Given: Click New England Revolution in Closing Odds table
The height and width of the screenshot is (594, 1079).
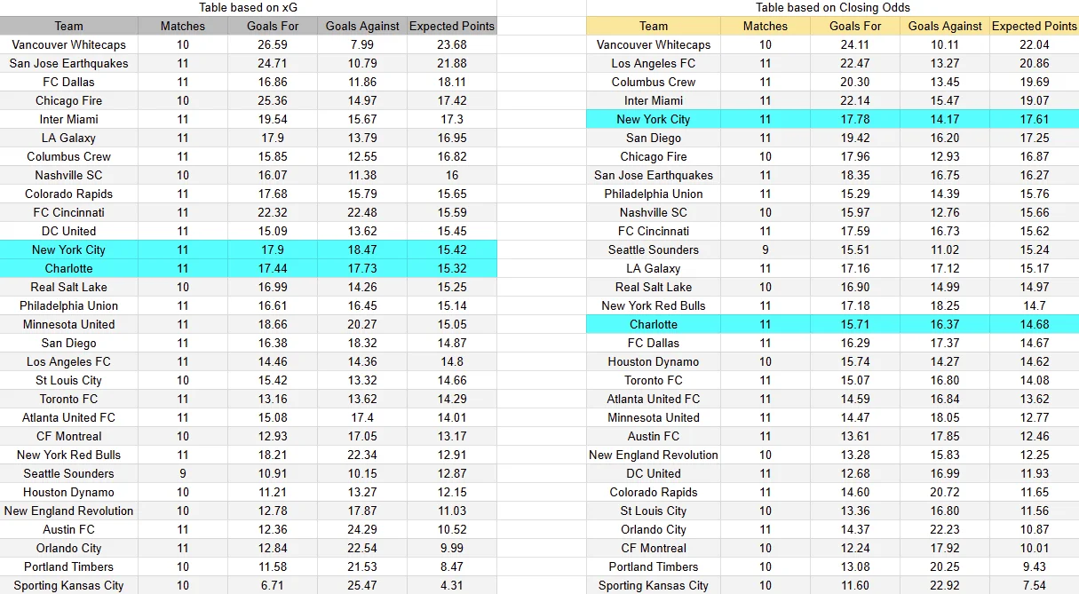Looking at the screenshot, I should 654,455.
